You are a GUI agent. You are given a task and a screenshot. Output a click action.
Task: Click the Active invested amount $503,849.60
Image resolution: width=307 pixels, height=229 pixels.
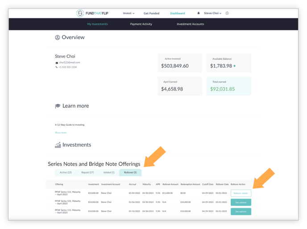pos(175,66)
